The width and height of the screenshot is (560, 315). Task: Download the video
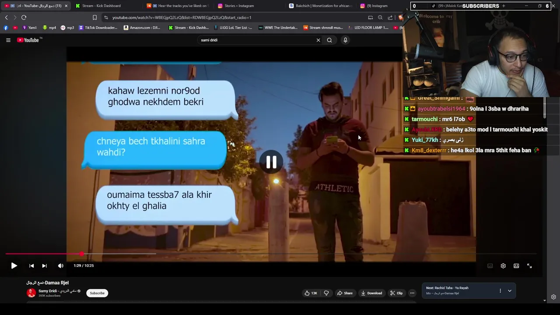coord(371,293)
